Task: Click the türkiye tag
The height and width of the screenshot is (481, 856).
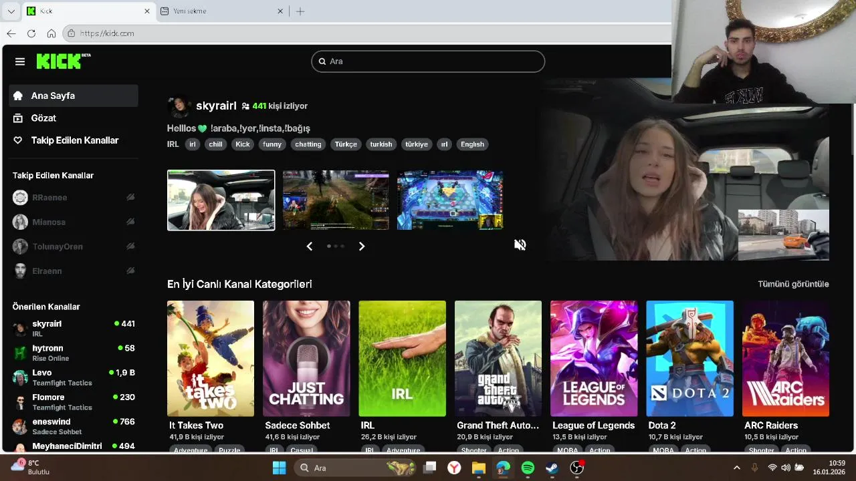Action: (416, 144)
